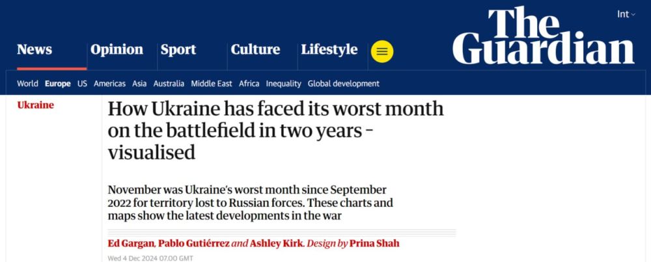Screen dimensions: 651x262
Task: Open the US subnav link
Action: coord(82,83)
